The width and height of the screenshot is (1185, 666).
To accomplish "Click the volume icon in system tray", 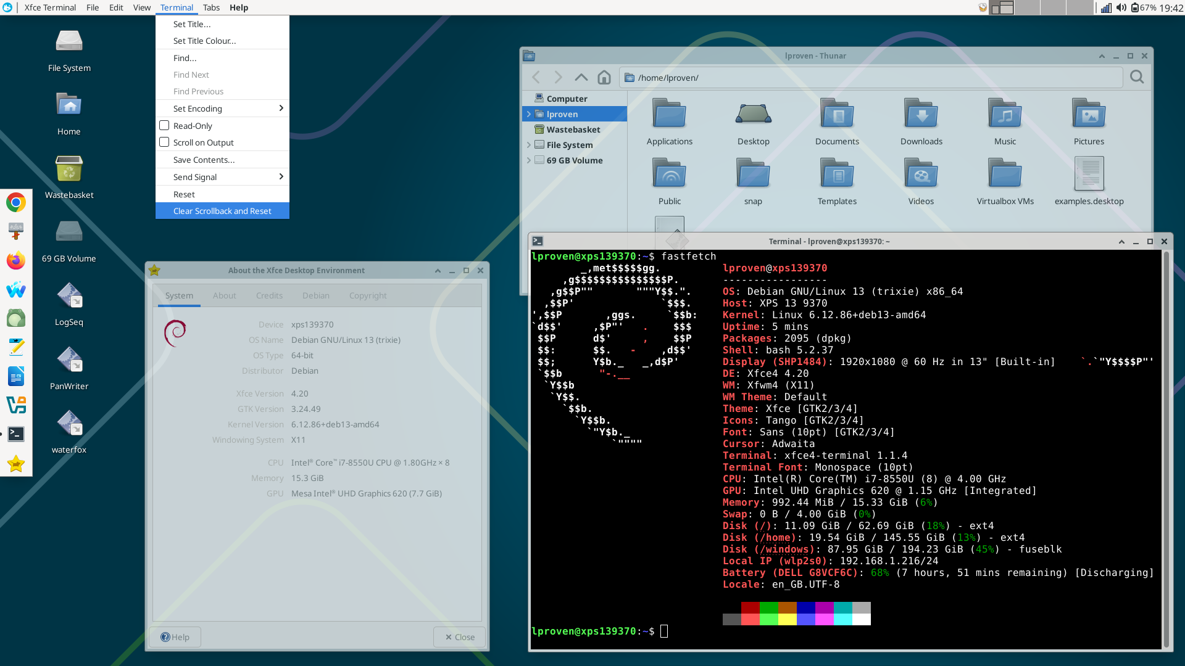I will click(1121, 8).
